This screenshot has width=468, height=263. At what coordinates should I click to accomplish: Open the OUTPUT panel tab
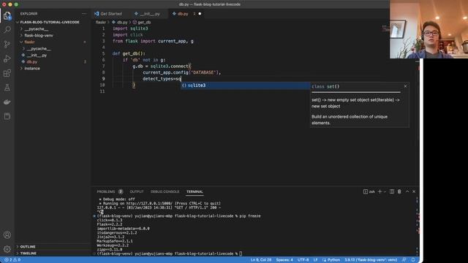coord(137,191)
